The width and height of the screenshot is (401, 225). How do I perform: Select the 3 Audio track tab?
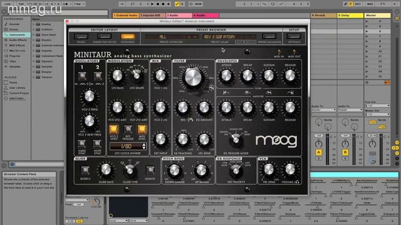coord(179,16)
